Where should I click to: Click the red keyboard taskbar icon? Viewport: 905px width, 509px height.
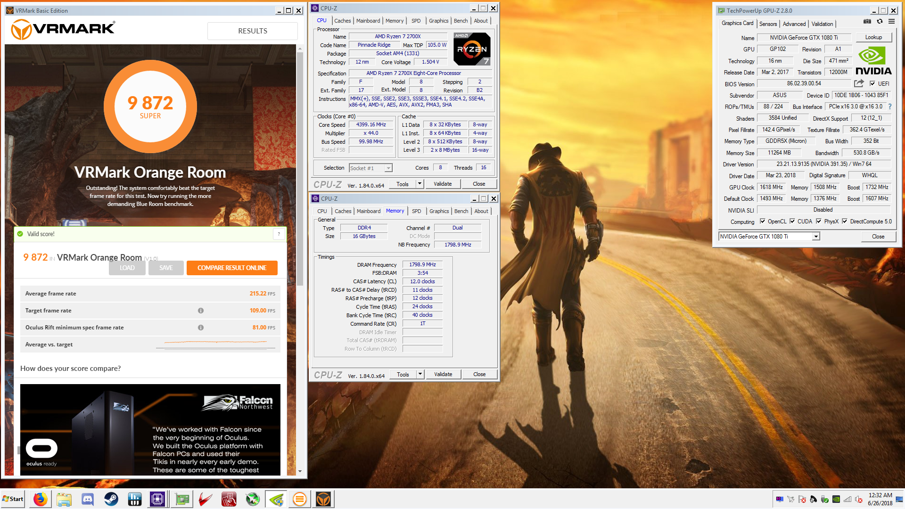pyautogui.click(x=229, y=499)
